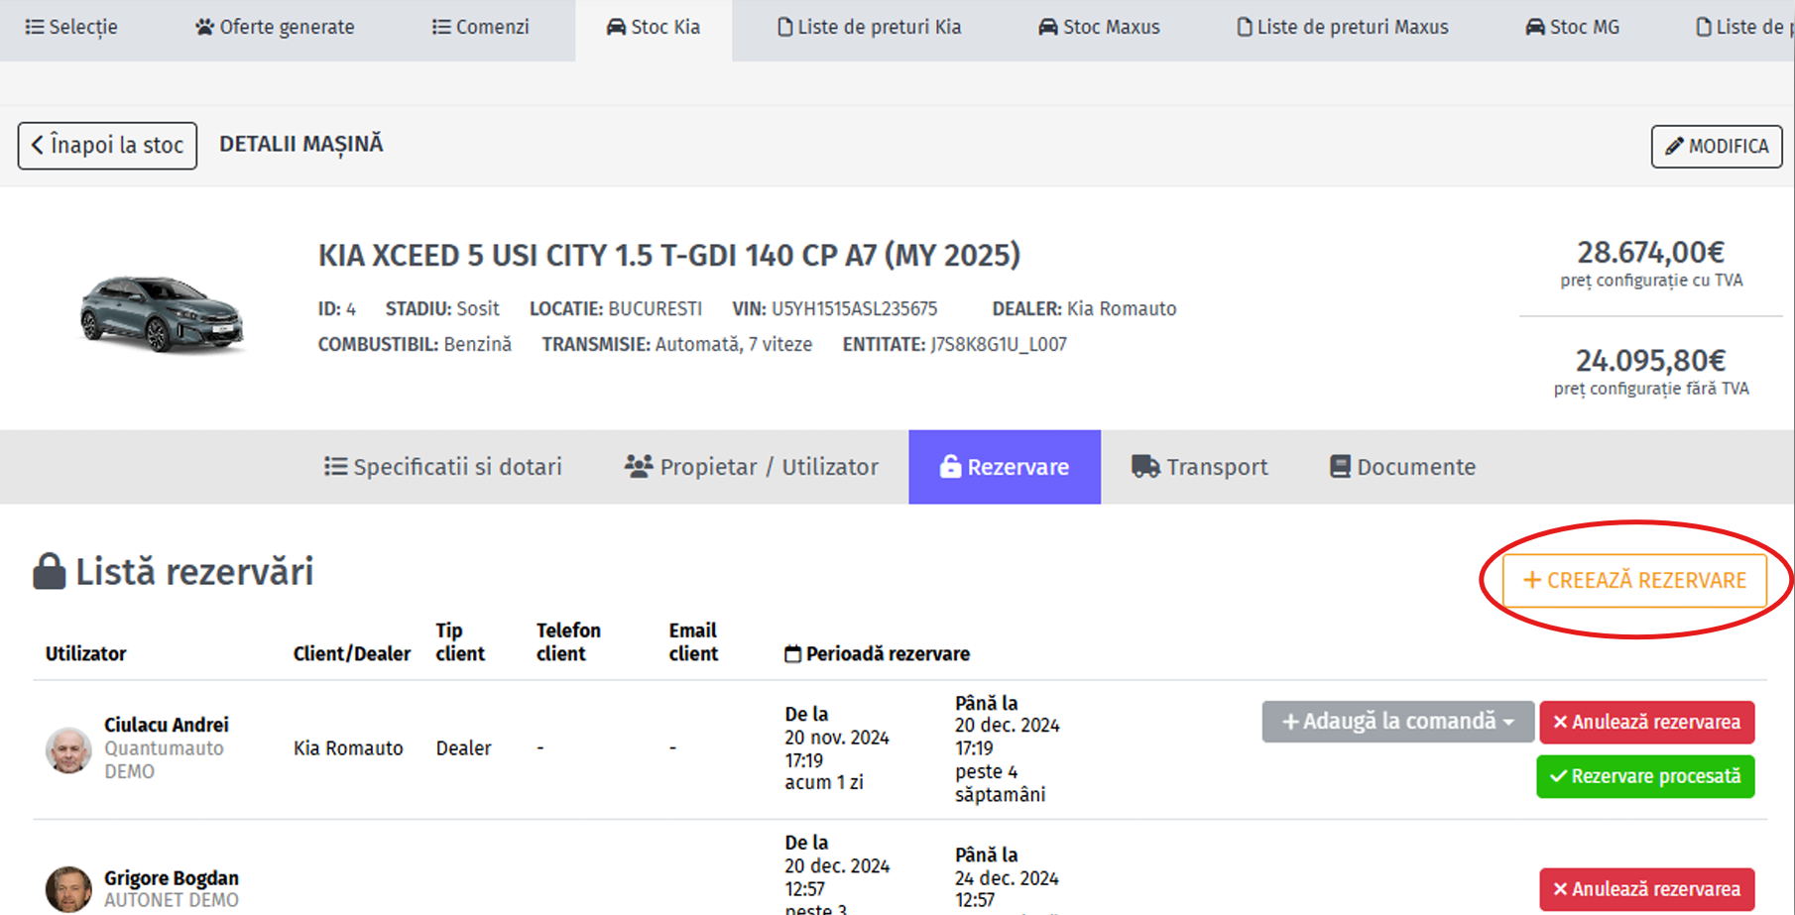Select the Stoc Kia tab
Image resolution: width=1795 pixels, height=915 pixels.
pyautogui.click(x=654, y=28)
